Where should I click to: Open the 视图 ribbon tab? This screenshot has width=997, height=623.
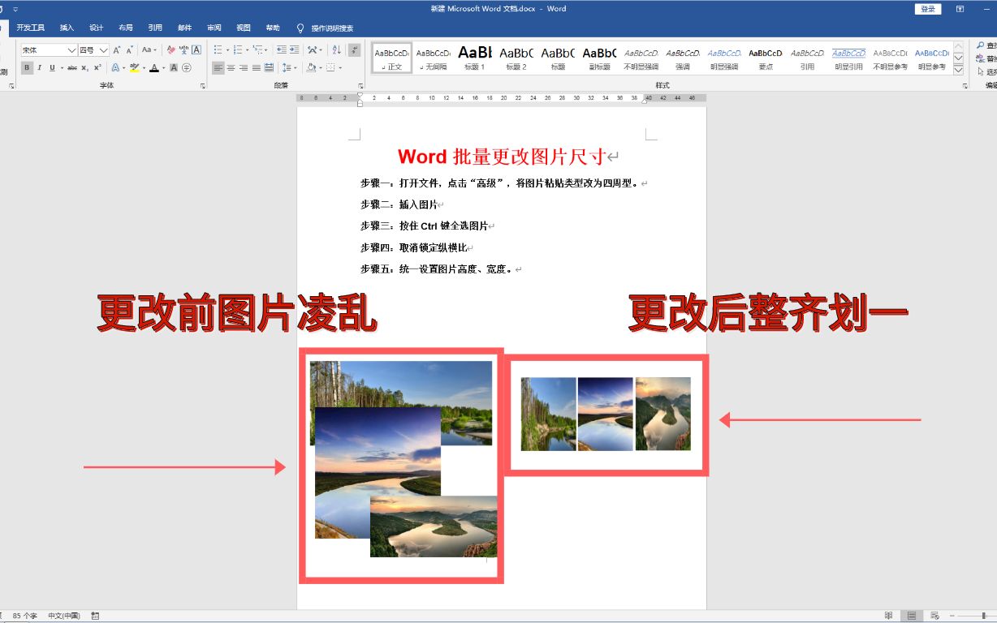click(243, 27)
